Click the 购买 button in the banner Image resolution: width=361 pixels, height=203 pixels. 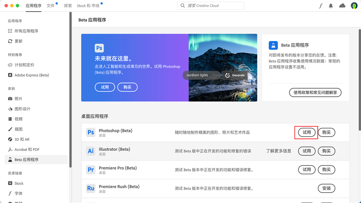point(127,87)
